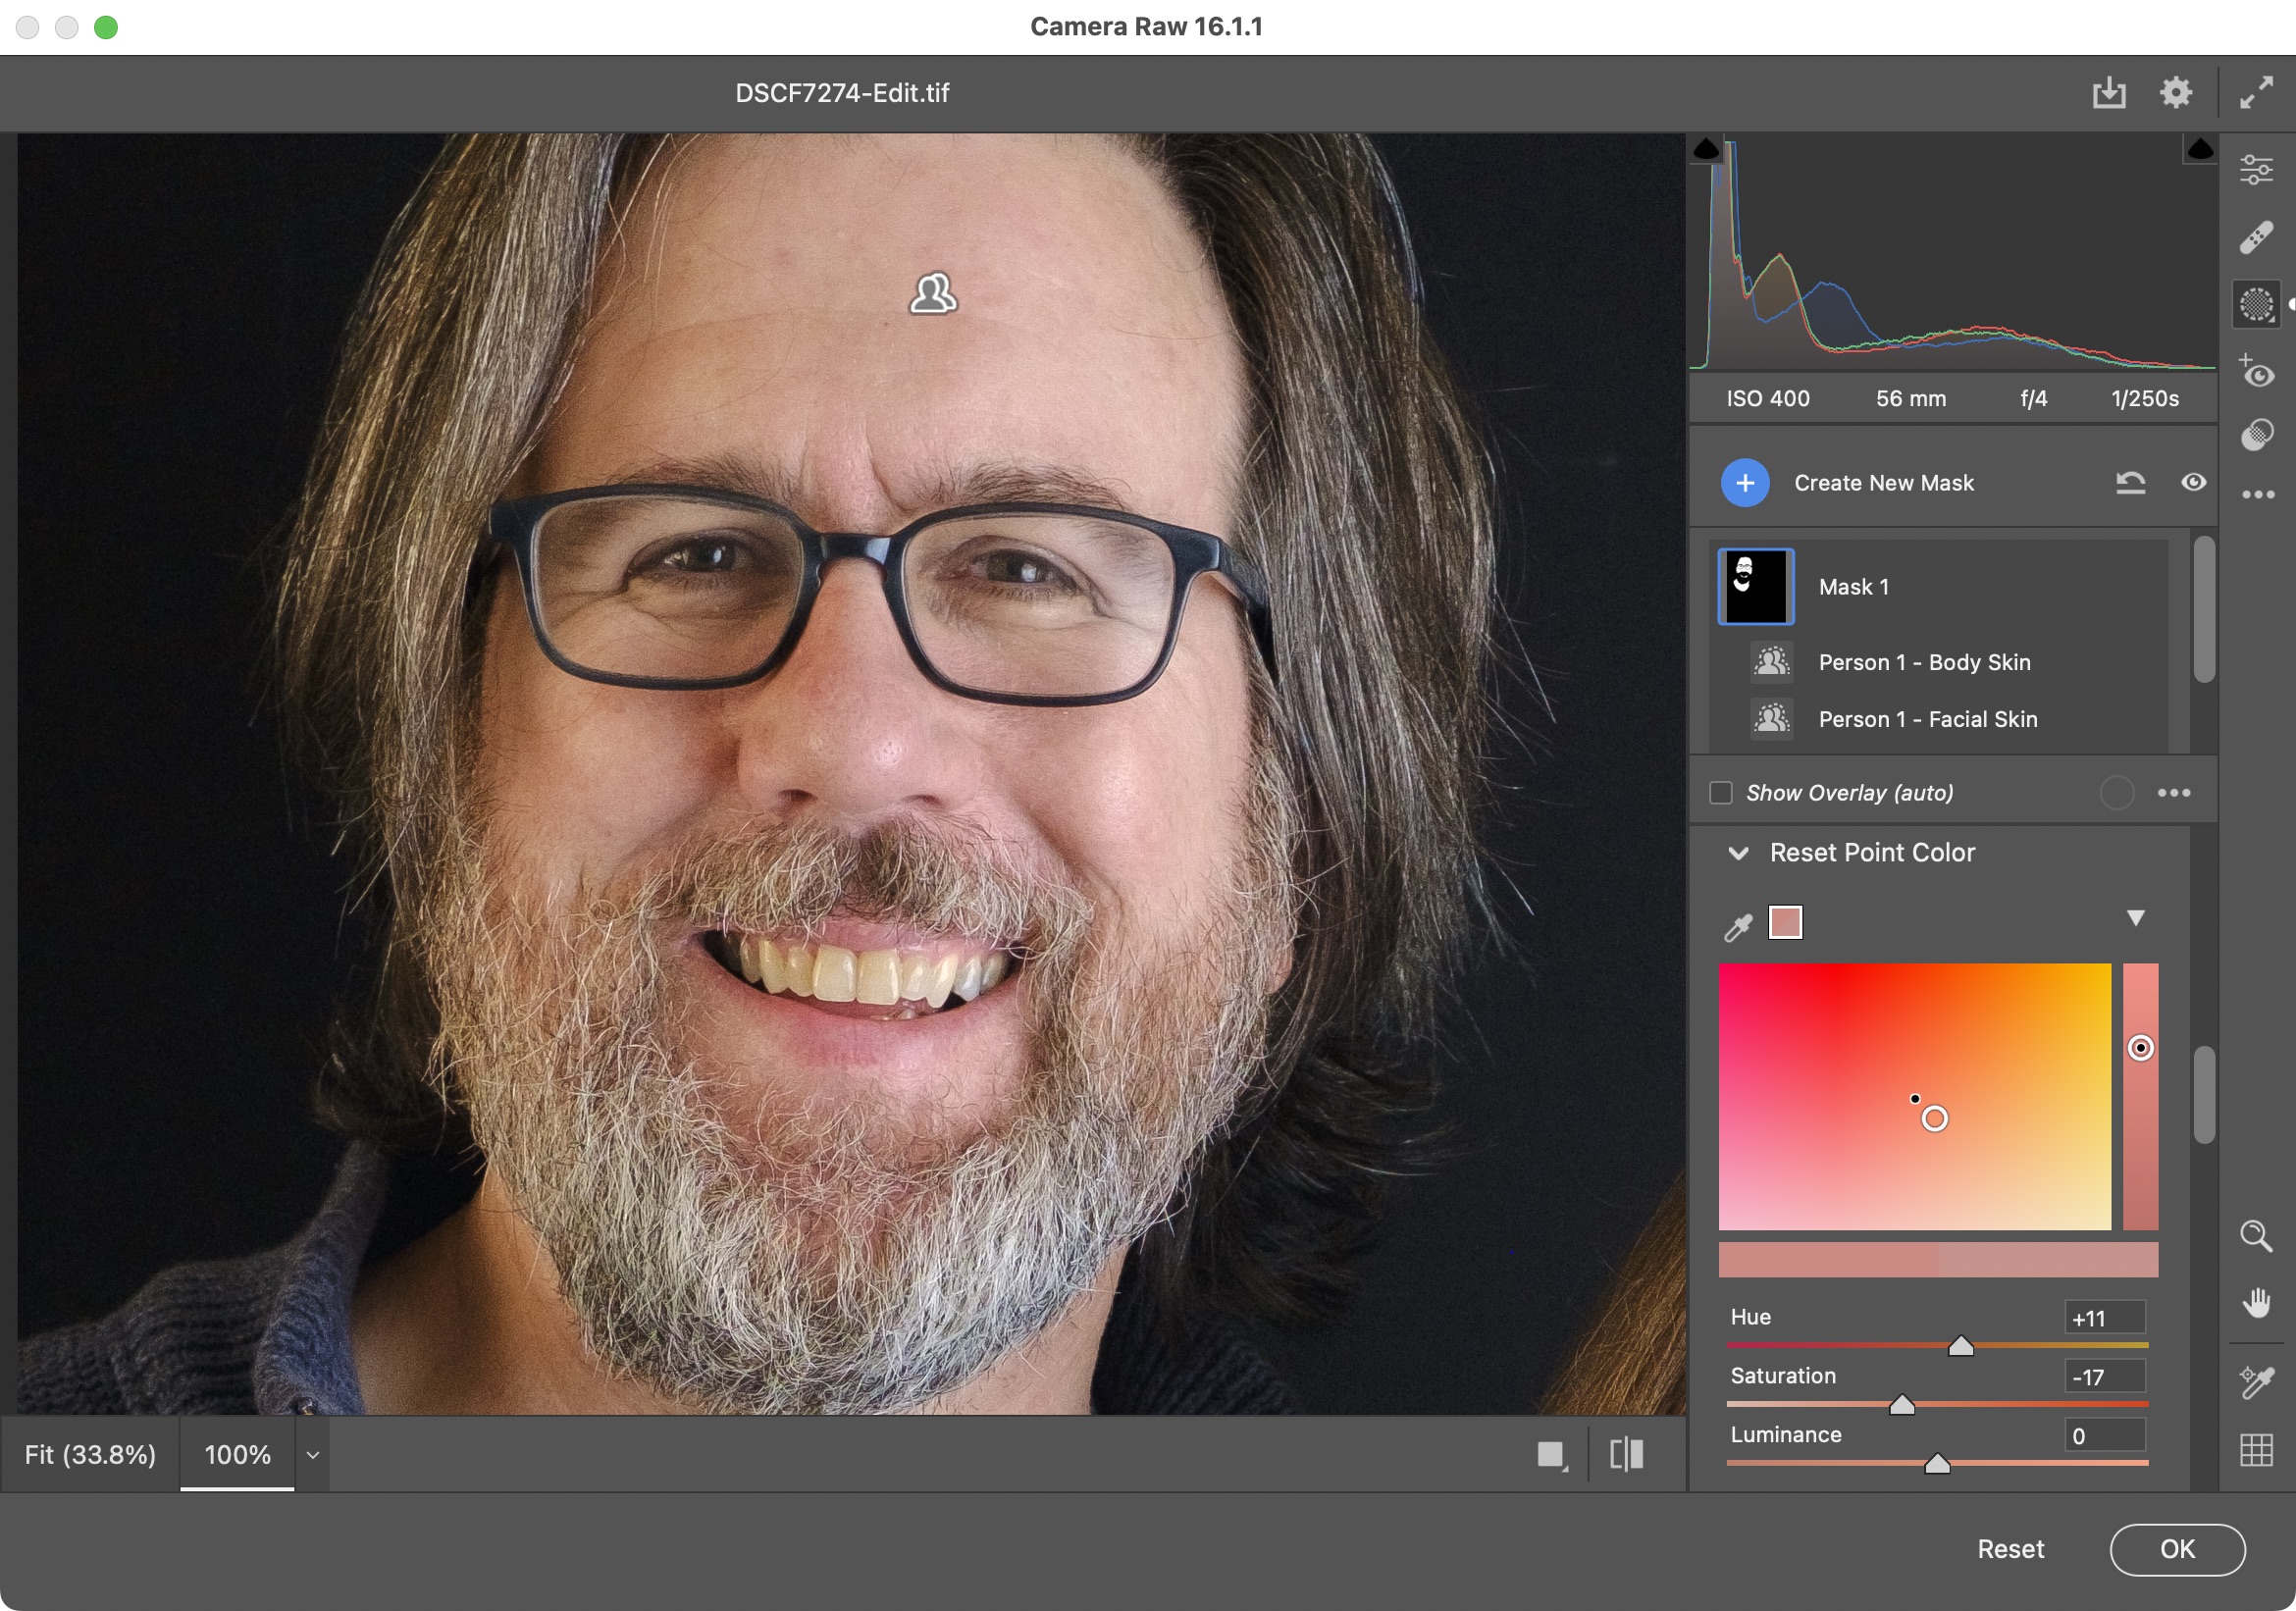Click the blue plus Create New Mask icon
Screen dimensions: 2296x1611
1744,483
